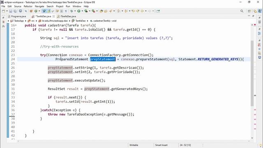Open the File menu
Image resolution: width=263 pixels, height=148 pixels.
(3, 6)
